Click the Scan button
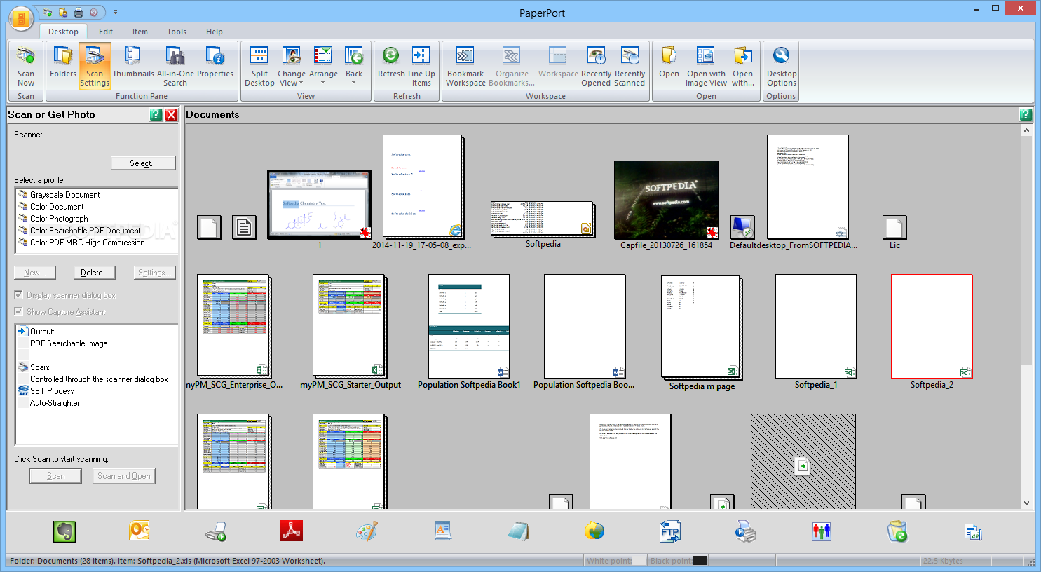This screenshot has width=1041, height=572. [56, 476]
